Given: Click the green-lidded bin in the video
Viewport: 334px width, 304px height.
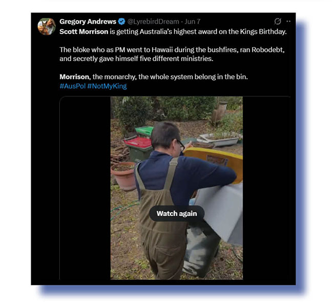Looking at the screenshot, I should [x=144, y=131].
